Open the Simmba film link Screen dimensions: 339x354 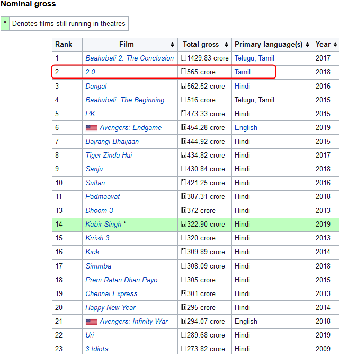[x=99, y=266]
